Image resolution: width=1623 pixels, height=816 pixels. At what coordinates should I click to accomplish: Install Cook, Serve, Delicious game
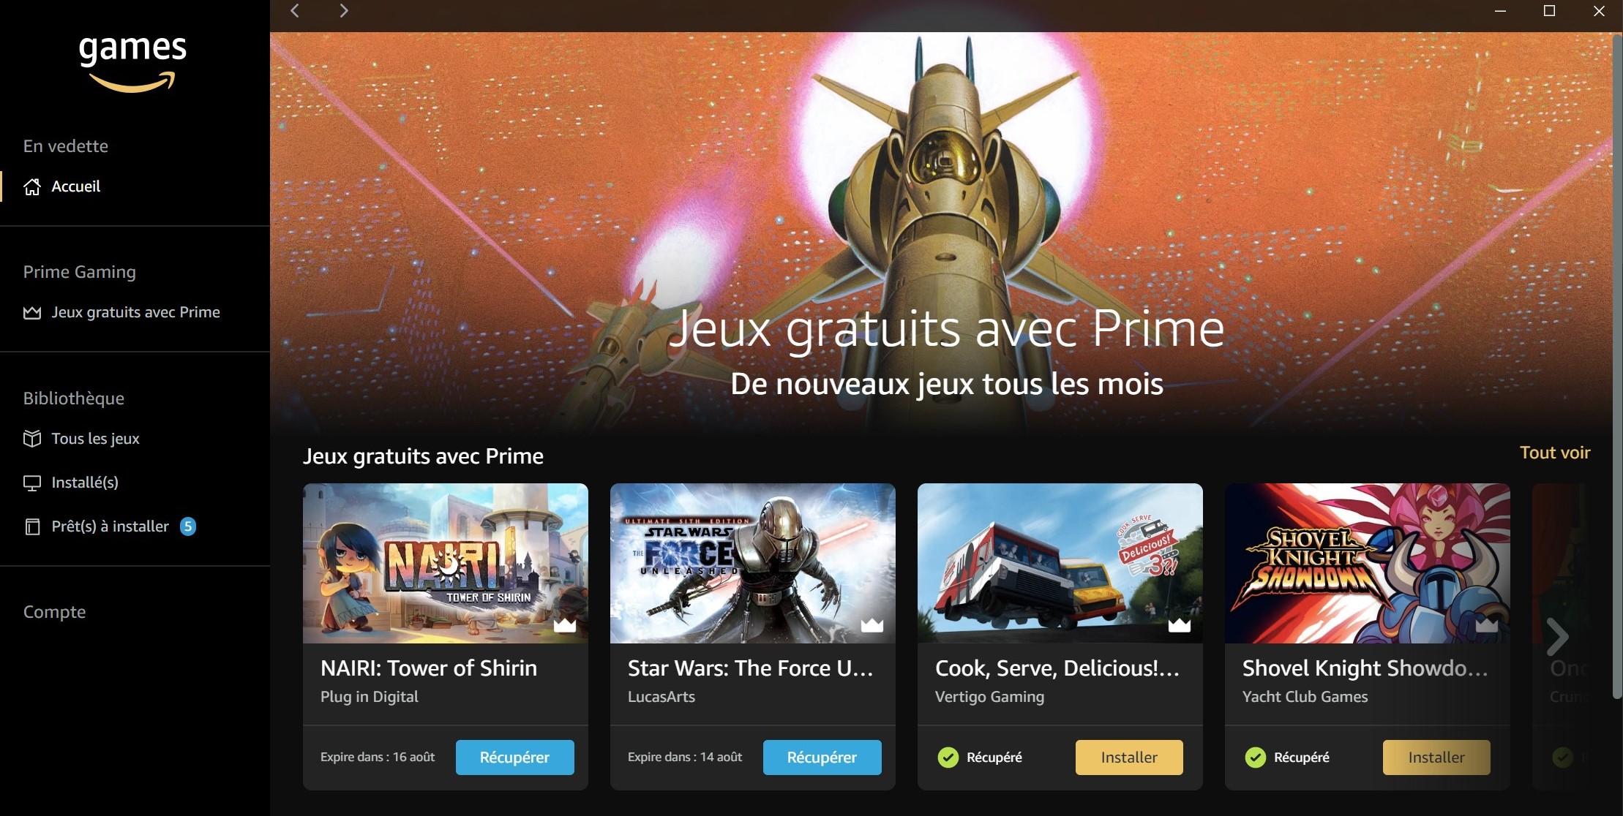(1129, 758)
